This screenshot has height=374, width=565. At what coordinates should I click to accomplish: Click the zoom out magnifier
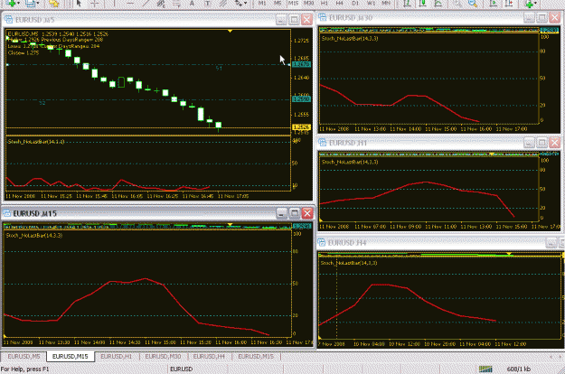[x=473, y=4]
